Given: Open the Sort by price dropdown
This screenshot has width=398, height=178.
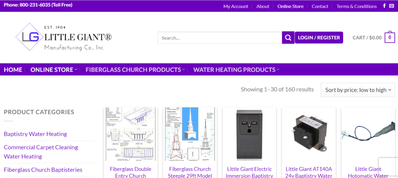Looking at the screenshot, I should coord(358,90).
